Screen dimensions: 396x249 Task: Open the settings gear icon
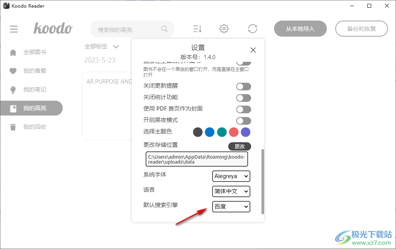[224, 29]
